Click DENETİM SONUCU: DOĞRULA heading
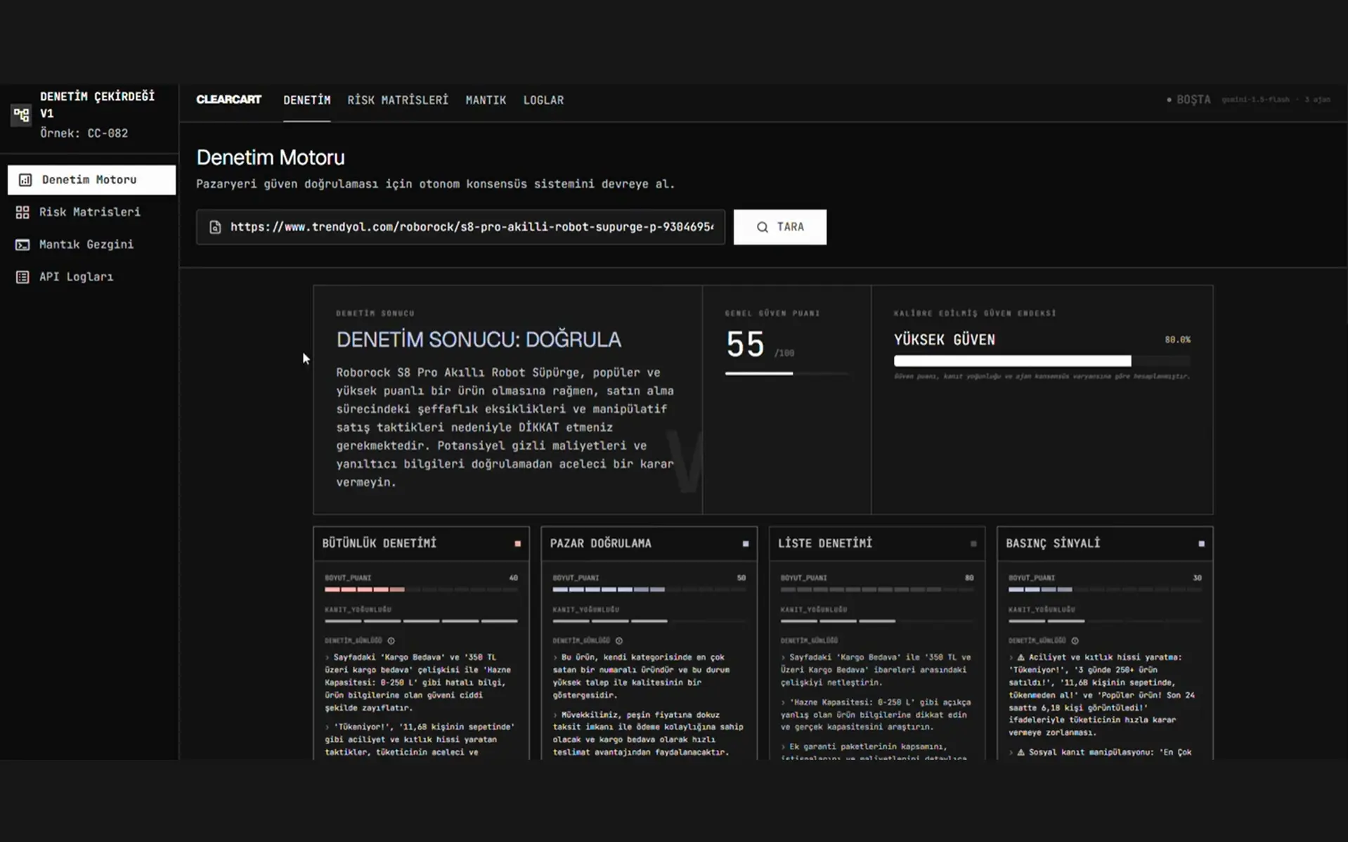Screen dimensions: 1348x842 click(479, 339)
